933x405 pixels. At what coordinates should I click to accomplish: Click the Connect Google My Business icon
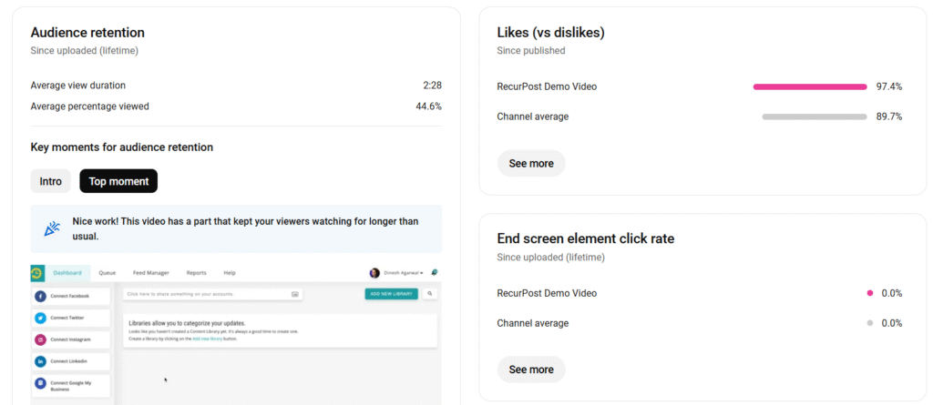[41, 384]
